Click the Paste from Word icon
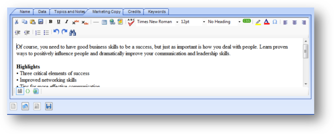 tap(41, 22)
